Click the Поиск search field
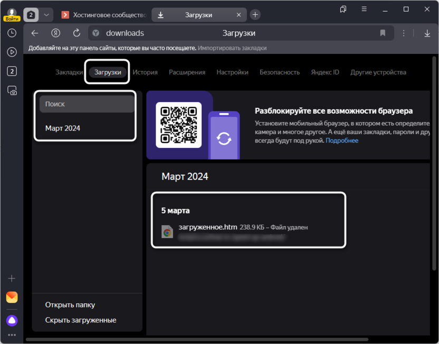439x344 pixels. coord(87,104)
